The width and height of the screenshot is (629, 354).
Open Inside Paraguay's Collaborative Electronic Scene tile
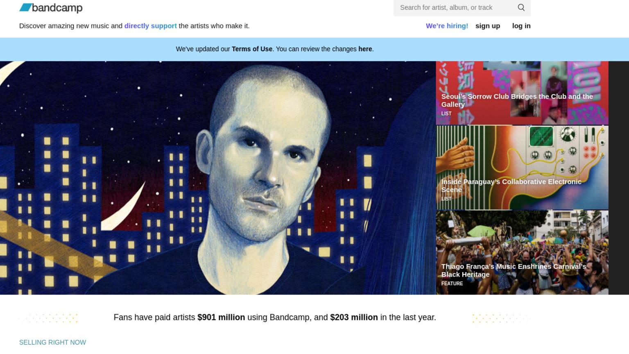tap(522, 168)
